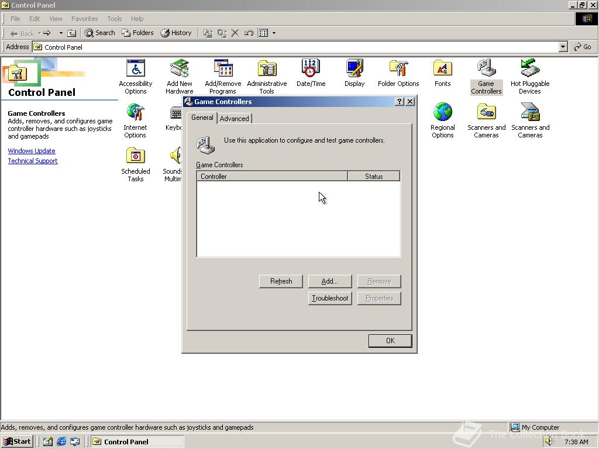Expand the Back history dropdown arrow

pyautogui.click(x=39, y=33)
